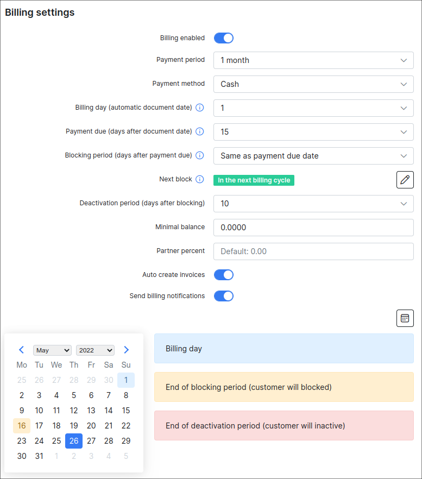
Task: Select day 26 in the calendar
Action: click(74, 441)
